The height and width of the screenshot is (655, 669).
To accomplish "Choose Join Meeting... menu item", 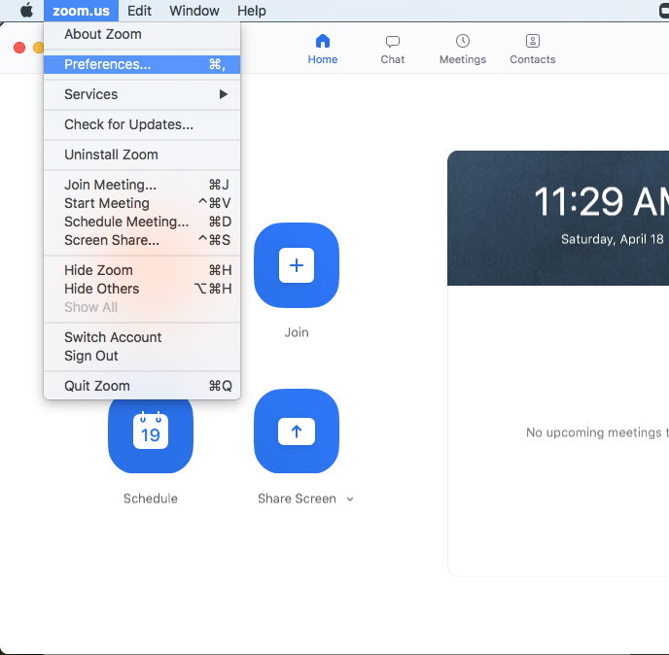I will click(x=142, y=185).
